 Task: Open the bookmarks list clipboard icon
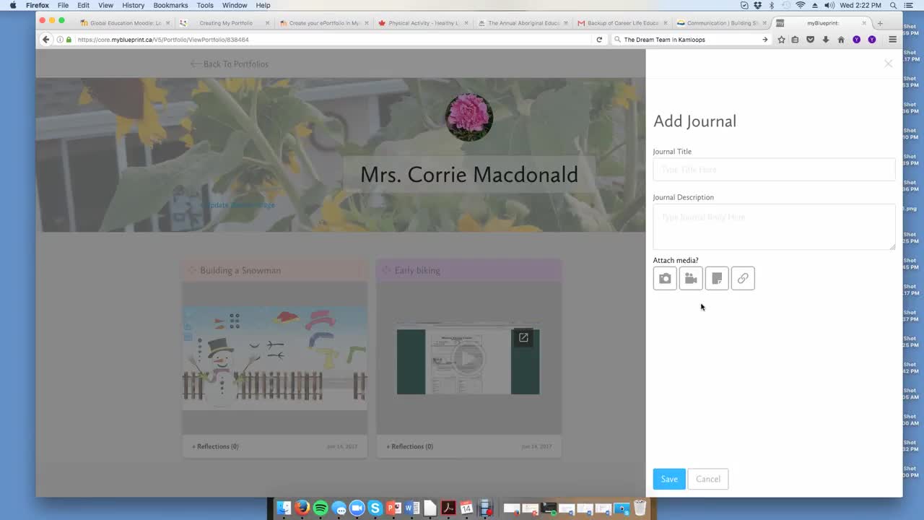(x=796, y=40)
